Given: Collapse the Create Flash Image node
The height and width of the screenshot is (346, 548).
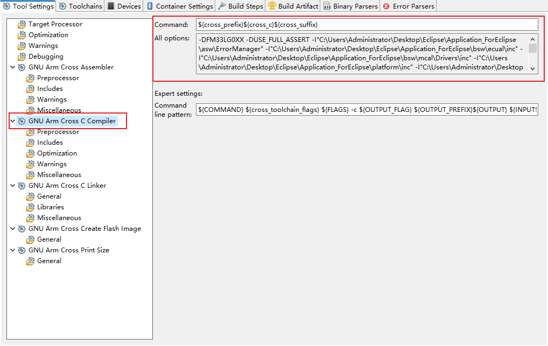Looking at the screenshot, I should click(12, 229).
